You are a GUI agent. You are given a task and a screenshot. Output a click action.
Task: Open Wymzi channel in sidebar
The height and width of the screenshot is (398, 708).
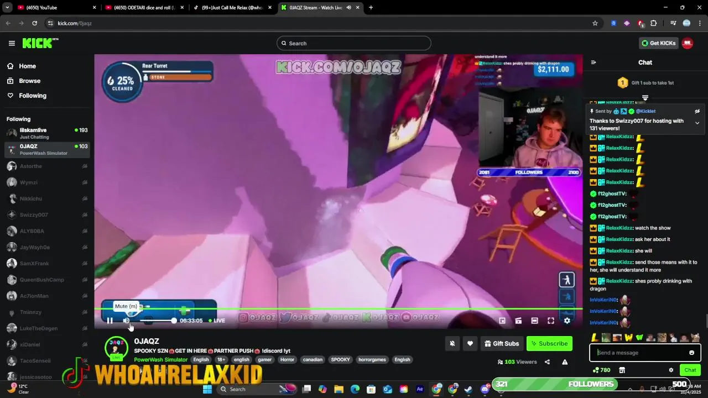coord(47,182)
